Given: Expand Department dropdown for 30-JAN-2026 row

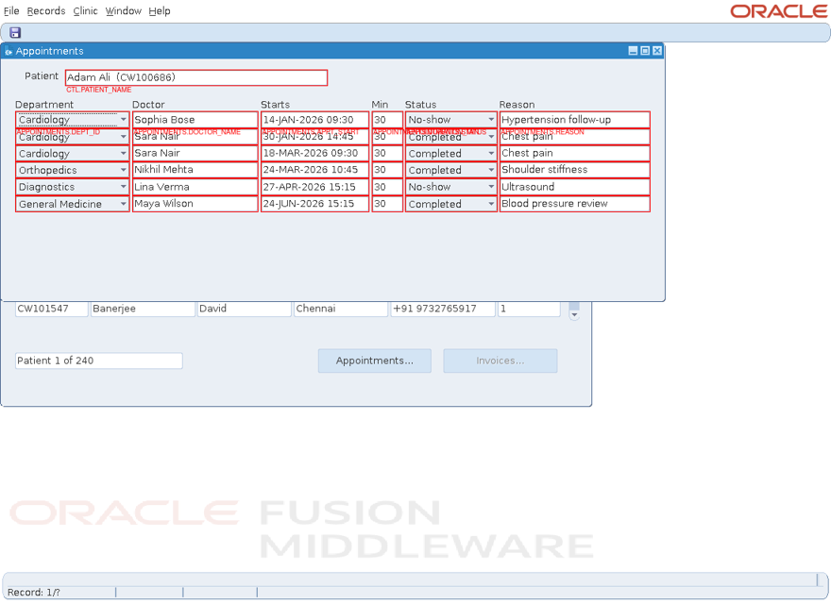Looking at the screenshot, I should click(123, 137).
